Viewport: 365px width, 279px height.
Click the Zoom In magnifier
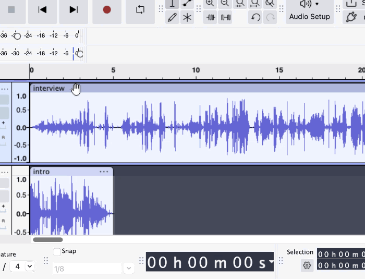(210, 4)
